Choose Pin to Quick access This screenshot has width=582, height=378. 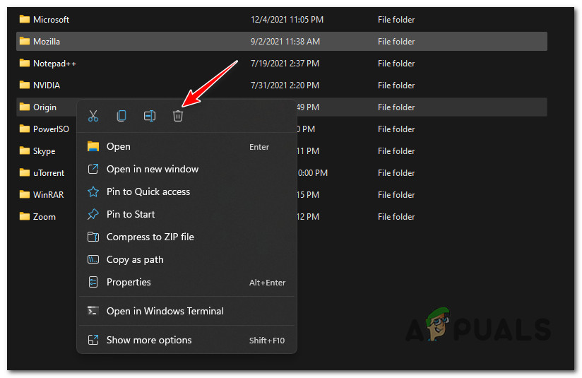pyautogui.click(x=186, y=192)
